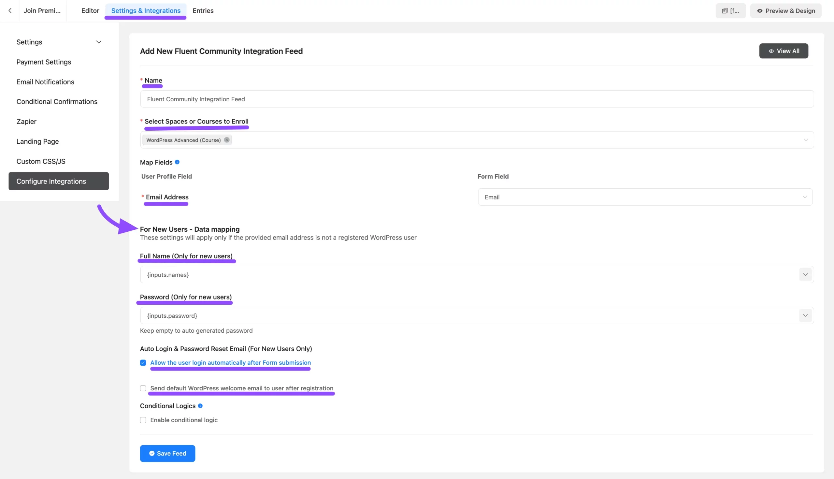Select Settings & Integrations tab
The width and height of the screenshot is (834, 479).
point(146,10)
